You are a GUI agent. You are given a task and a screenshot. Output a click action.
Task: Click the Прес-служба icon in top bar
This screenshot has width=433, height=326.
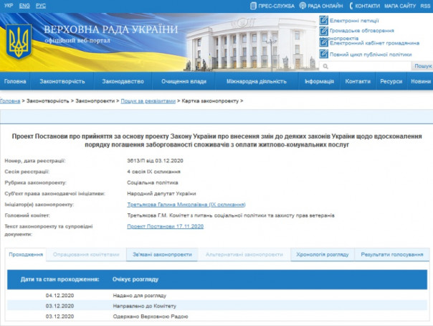(254, 6)
